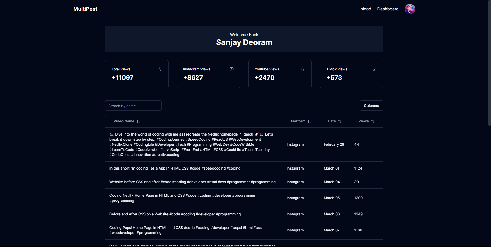Click the MultiPost logo link
This screenshot has height=247, width=491.
point(85,9)
